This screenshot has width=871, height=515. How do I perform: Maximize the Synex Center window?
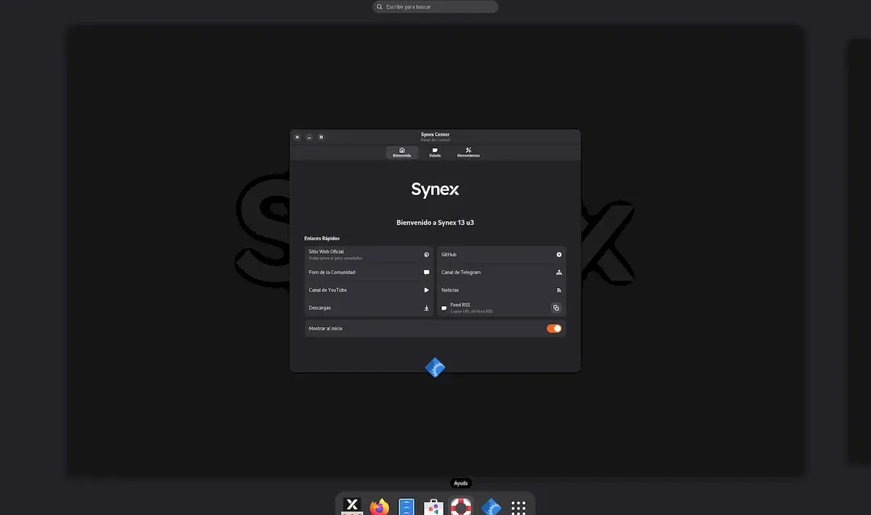pyautogui.click(x=322, y=136)
